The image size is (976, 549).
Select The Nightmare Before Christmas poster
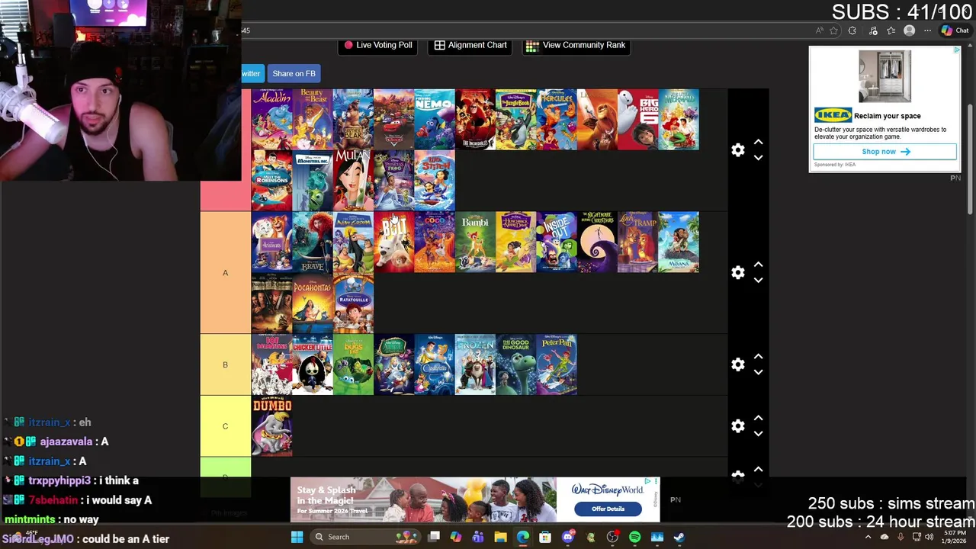(597, 242)
